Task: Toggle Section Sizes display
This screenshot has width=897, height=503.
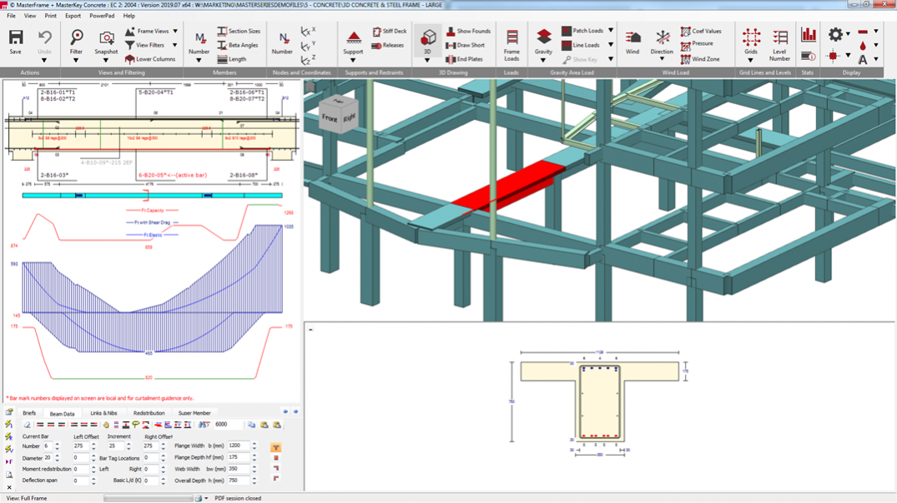Action: point(239,31)
